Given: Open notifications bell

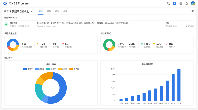Looking at the screenshot, I should coord(187,3).
